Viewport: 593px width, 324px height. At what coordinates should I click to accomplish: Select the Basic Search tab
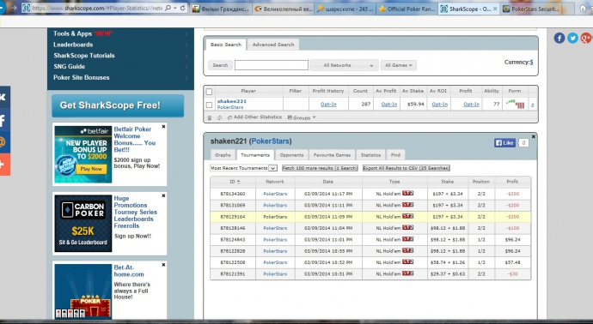tap(226, 45)
